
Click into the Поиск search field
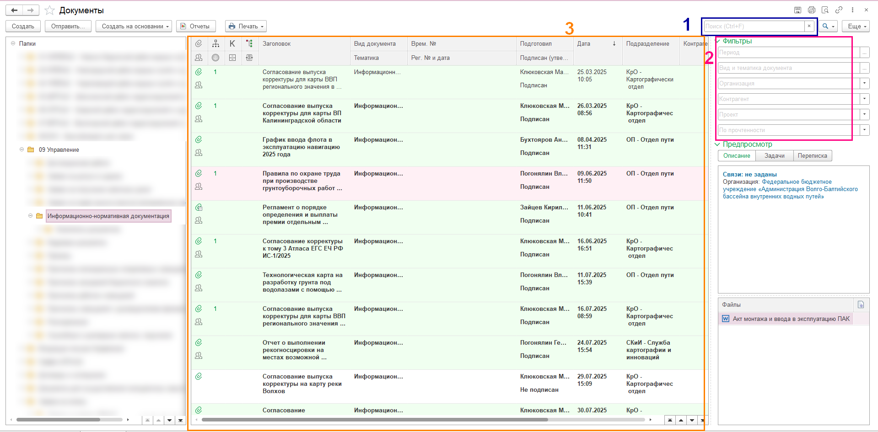754,27
